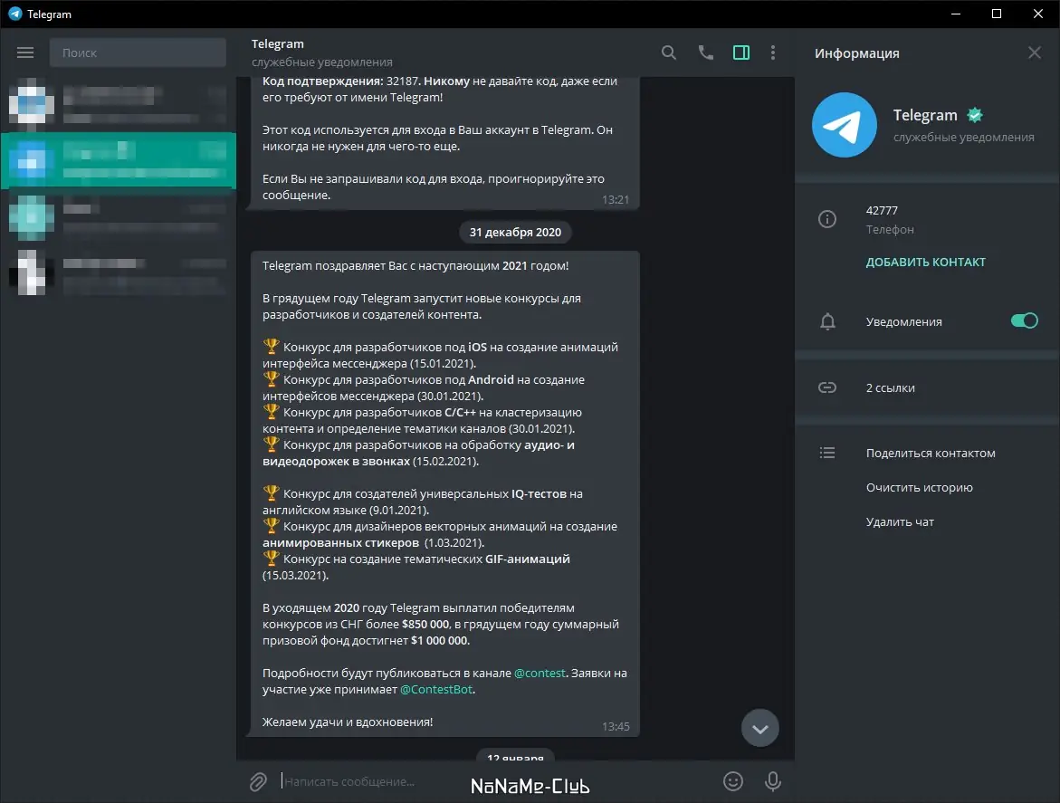Open the first blurred chat in the list
1060x803 pixels.
[x=119, y=105]
